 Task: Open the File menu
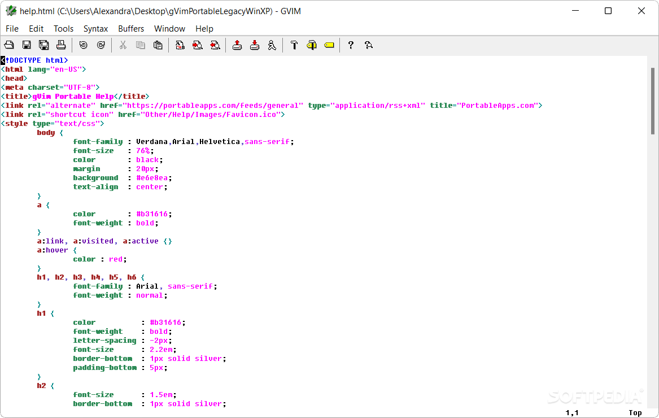12,29
